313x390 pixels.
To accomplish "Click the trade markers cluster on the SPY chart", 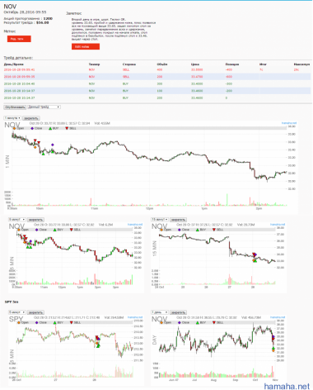I will tap(97, 341).
